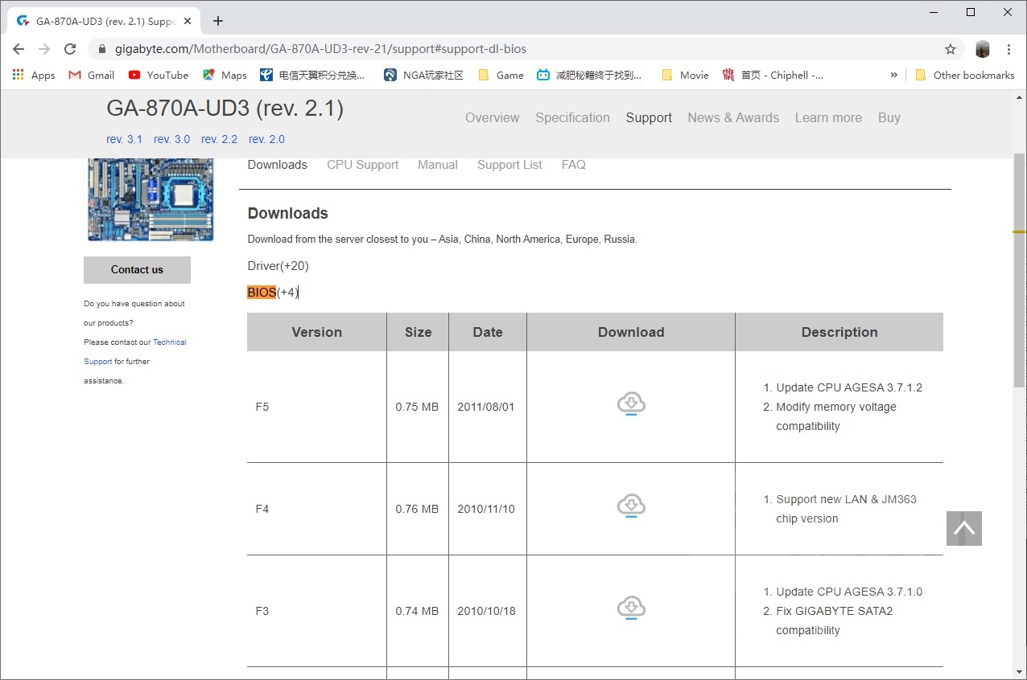Download the F5 BIOS file
Screen dimensions: 1027x680
tap(631, 403)
